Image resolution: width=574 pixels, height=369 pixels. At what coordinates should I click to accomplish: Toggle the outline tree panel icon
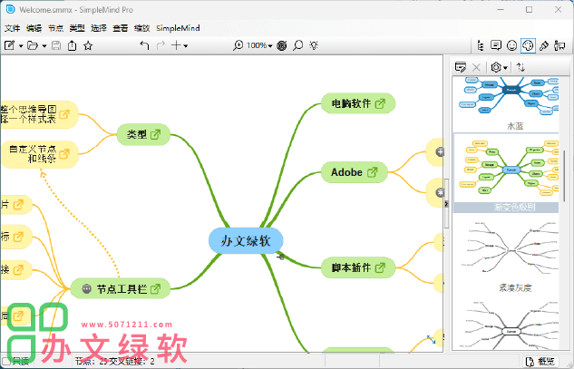pos(481,45)
